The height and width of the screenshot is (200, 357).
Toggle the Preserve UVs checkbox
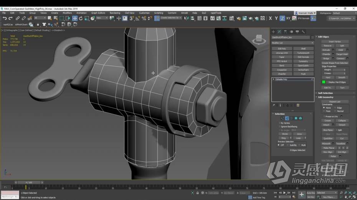click(324, 116)
